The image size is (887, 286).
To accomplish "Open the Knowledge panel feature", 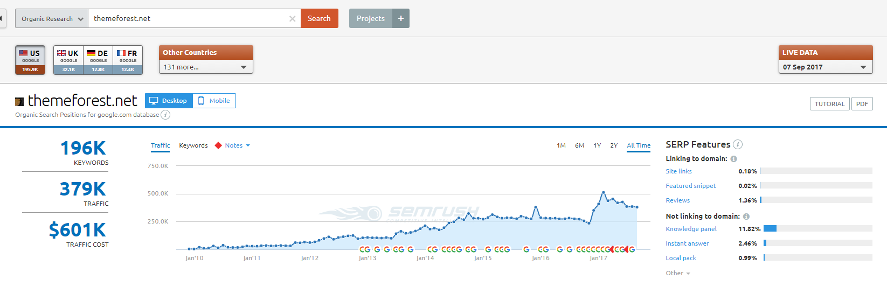I will (691, 229).
